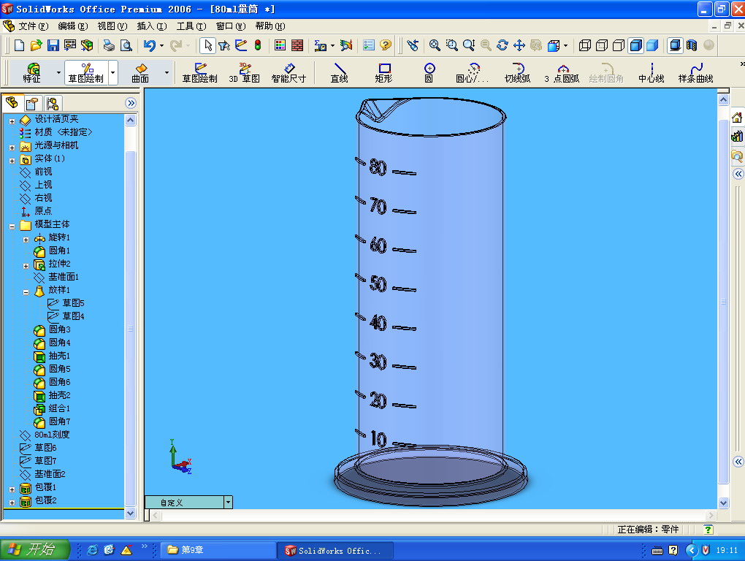This screenshot has height=561, width=745.
Task: Click the New document icon
Action: click(19, 45)
